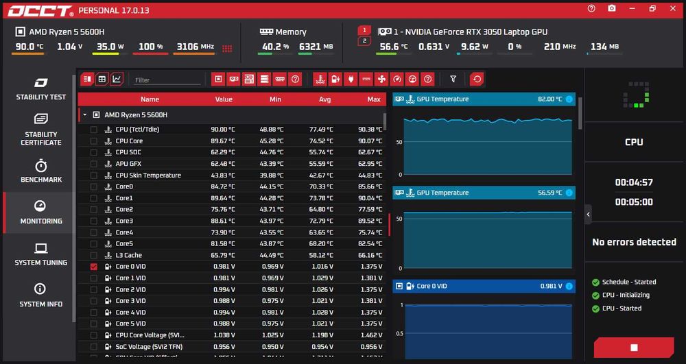Viewport: 686px width, 364px height.
Task: Open the Monitoring section
Action: tap(40, 213)
